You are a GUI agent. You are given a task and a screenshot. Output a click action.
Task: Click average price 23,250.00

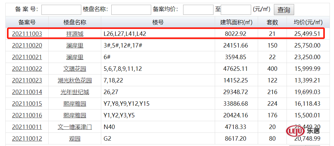(307, 57)
